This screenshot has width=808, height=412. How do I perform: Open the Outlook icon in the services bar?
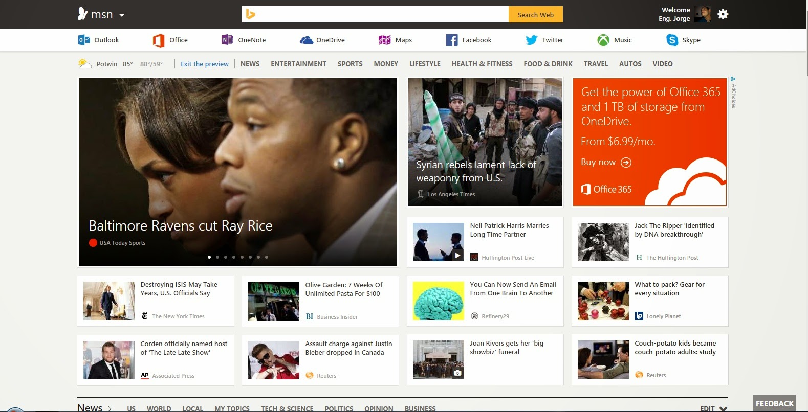(x=83, y=40)
